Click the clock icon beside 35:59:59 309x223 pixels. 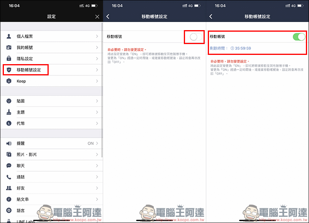tap(232, 48)
